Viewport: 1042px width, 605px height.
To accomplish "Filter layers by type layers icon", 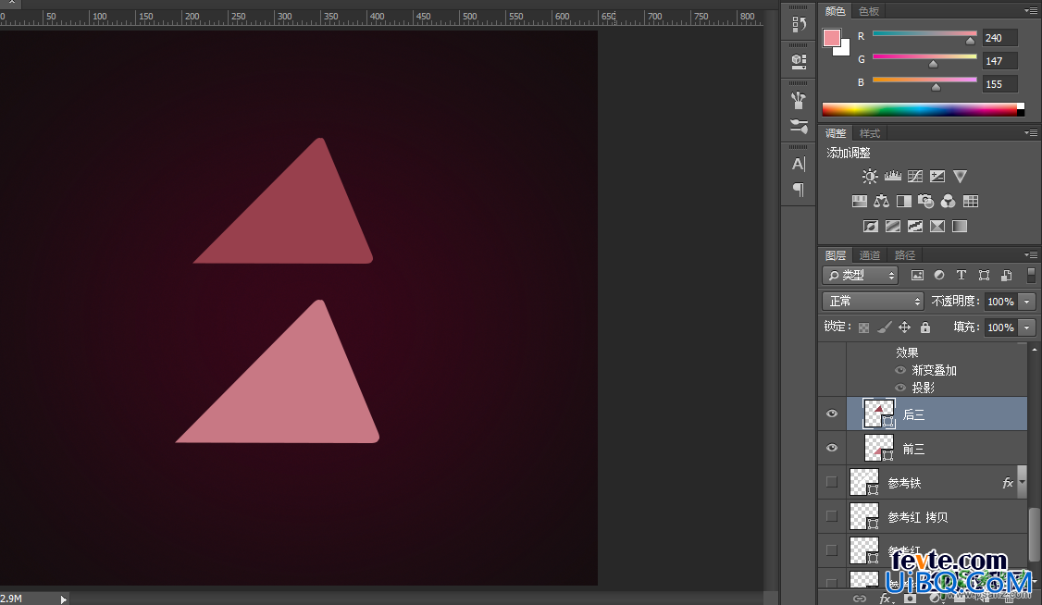I will pos(961,275).
